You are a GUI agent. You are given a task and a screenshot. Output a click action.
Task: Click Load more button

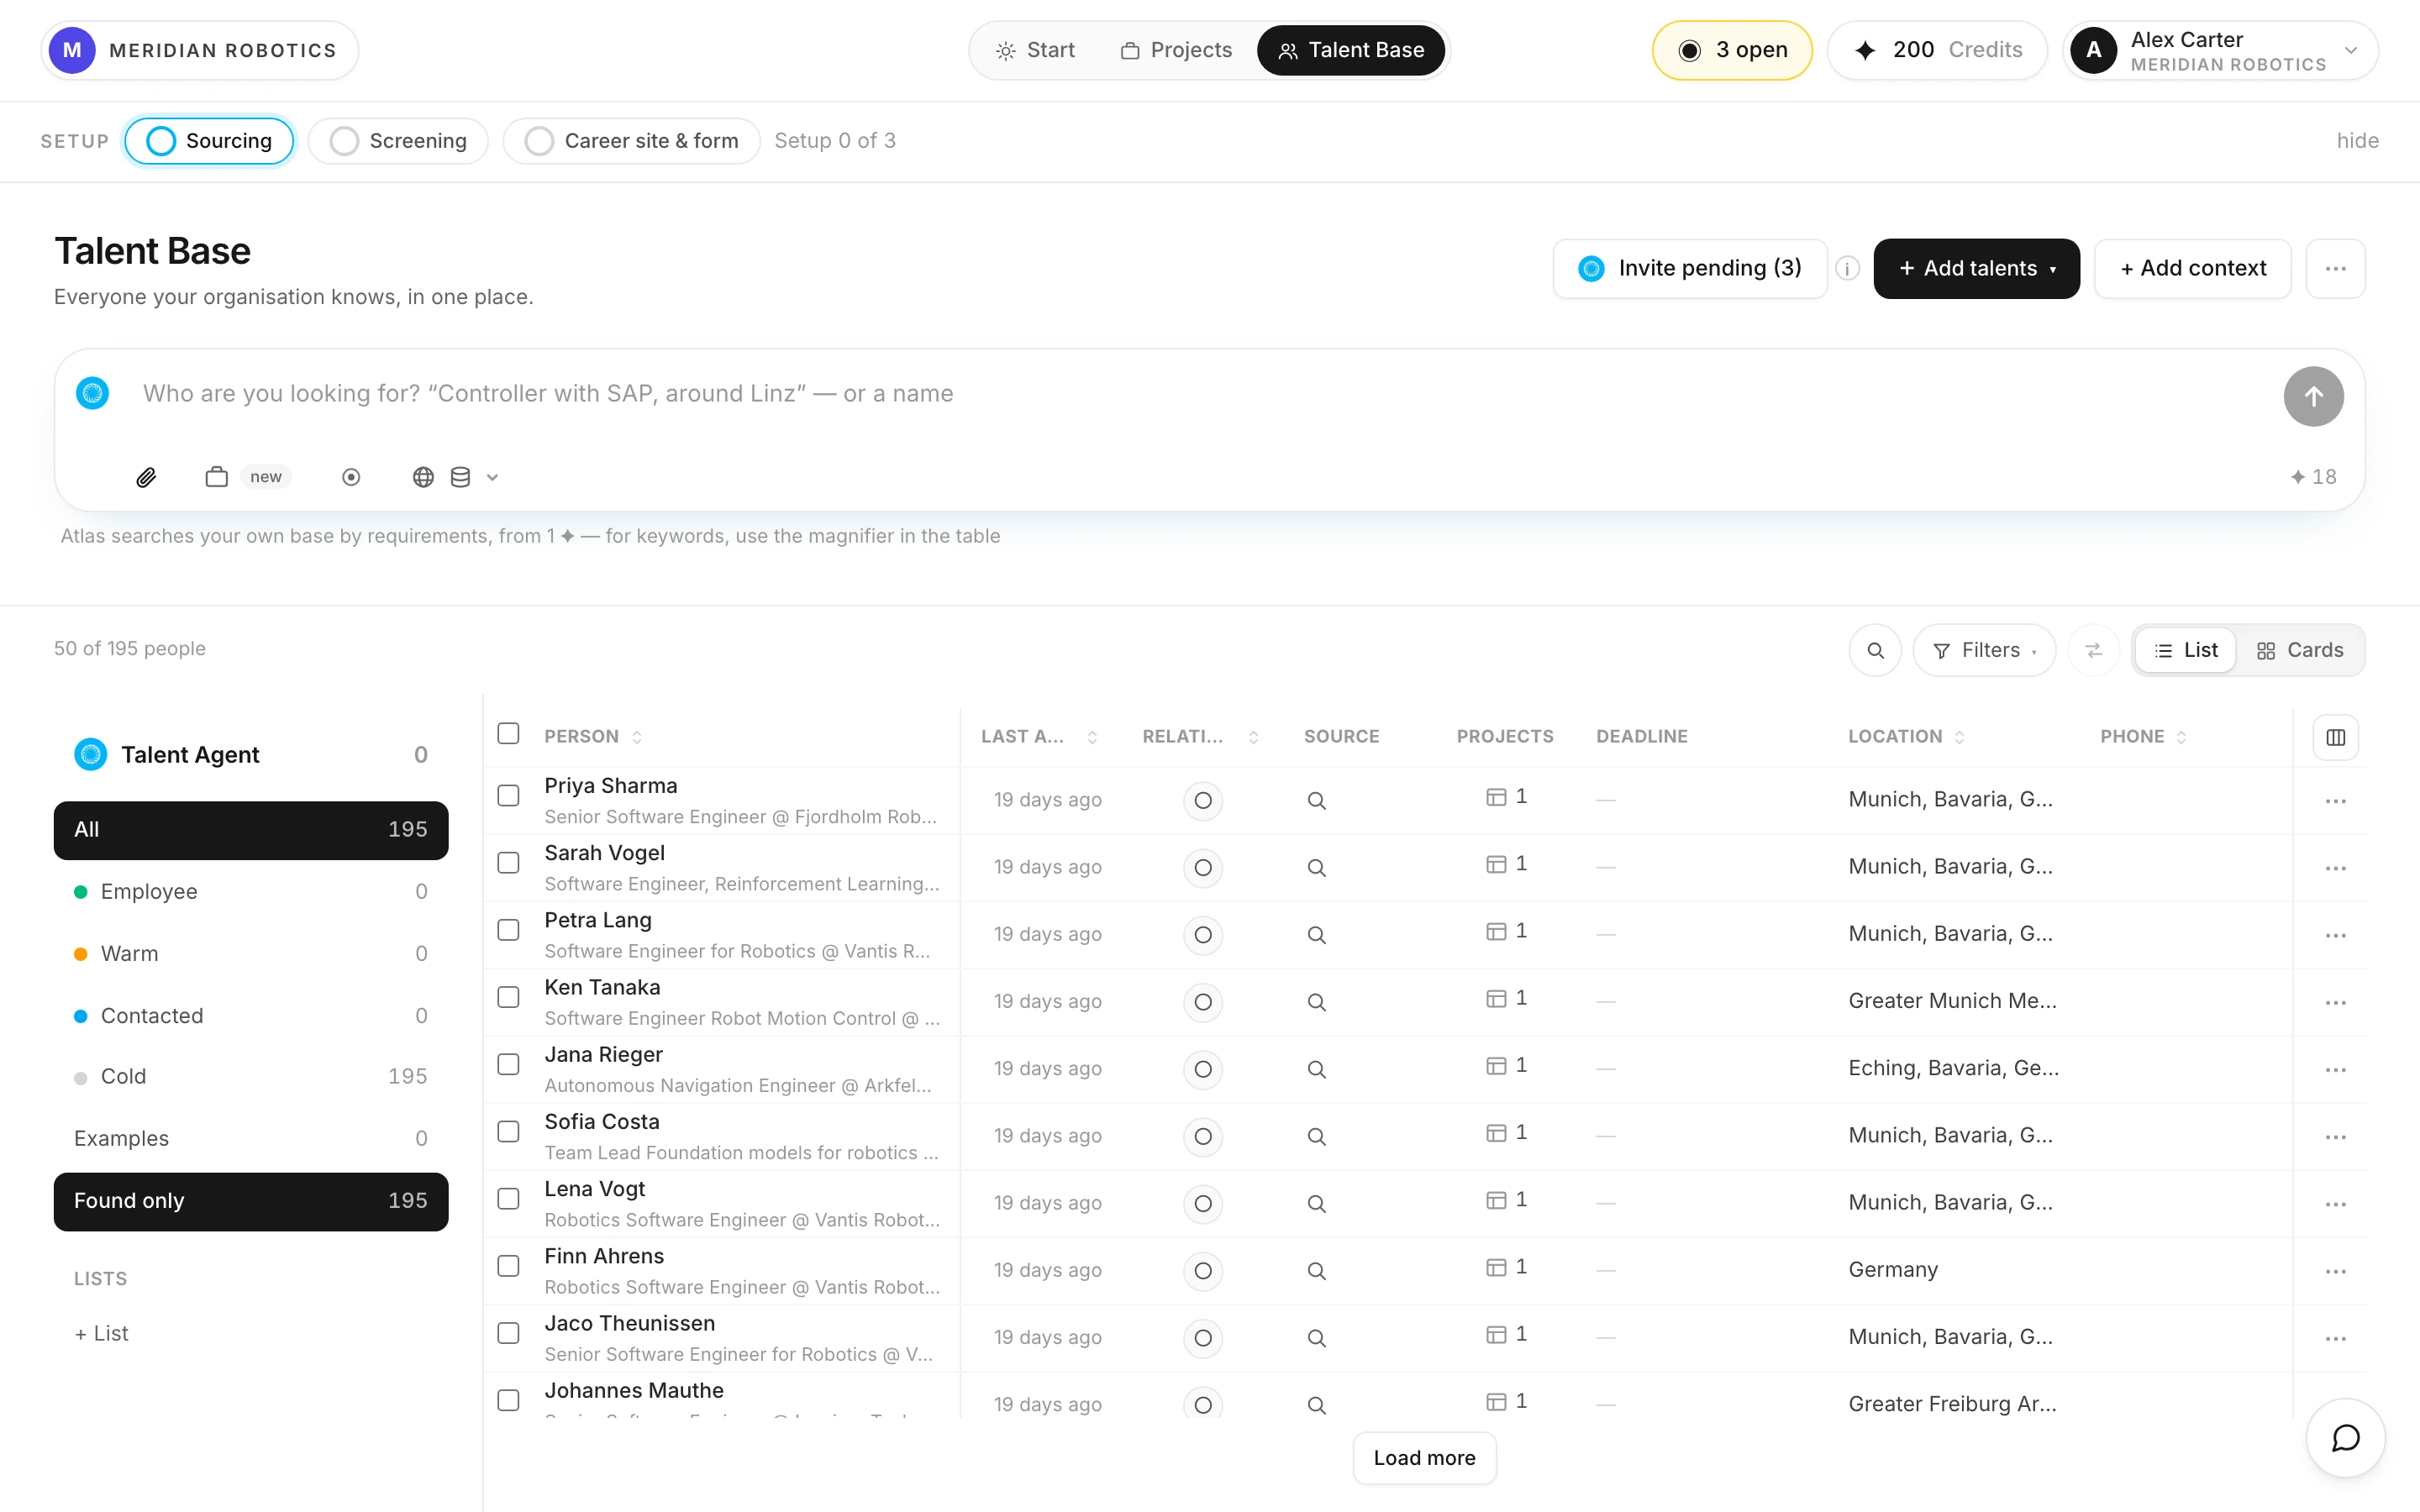click(x=1424, y=1458)
